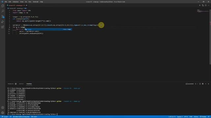This screenshot has width=211, height=118.
Task: Select the Terminal panel tab
Action: (x=29, y=84)
